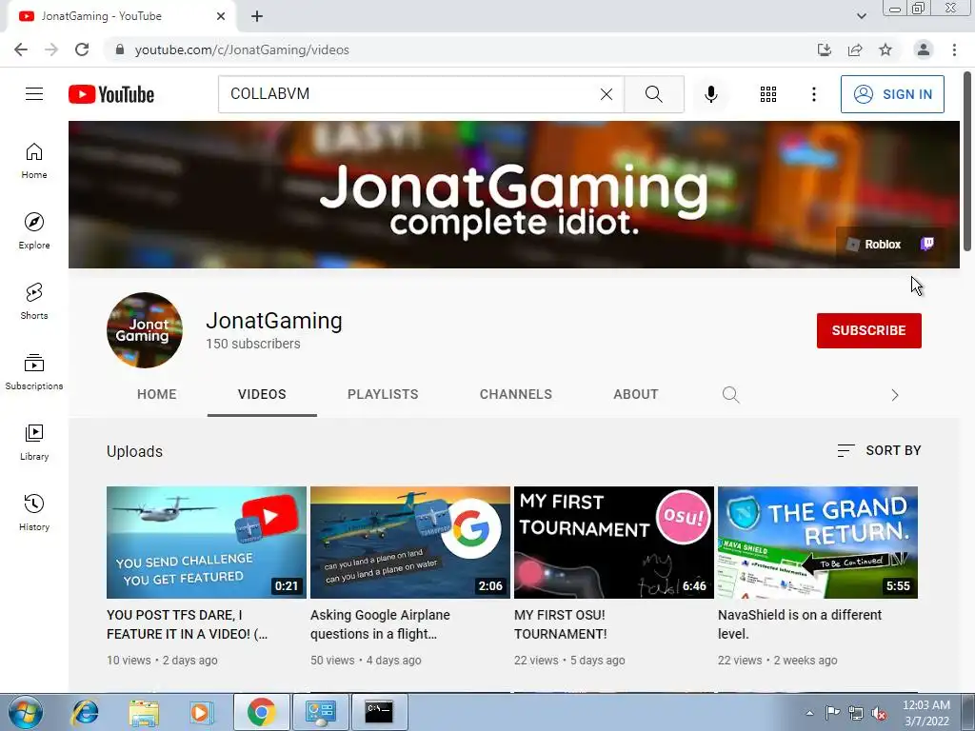
Task: Switch to the HOME tab
Action: point(157,395)
